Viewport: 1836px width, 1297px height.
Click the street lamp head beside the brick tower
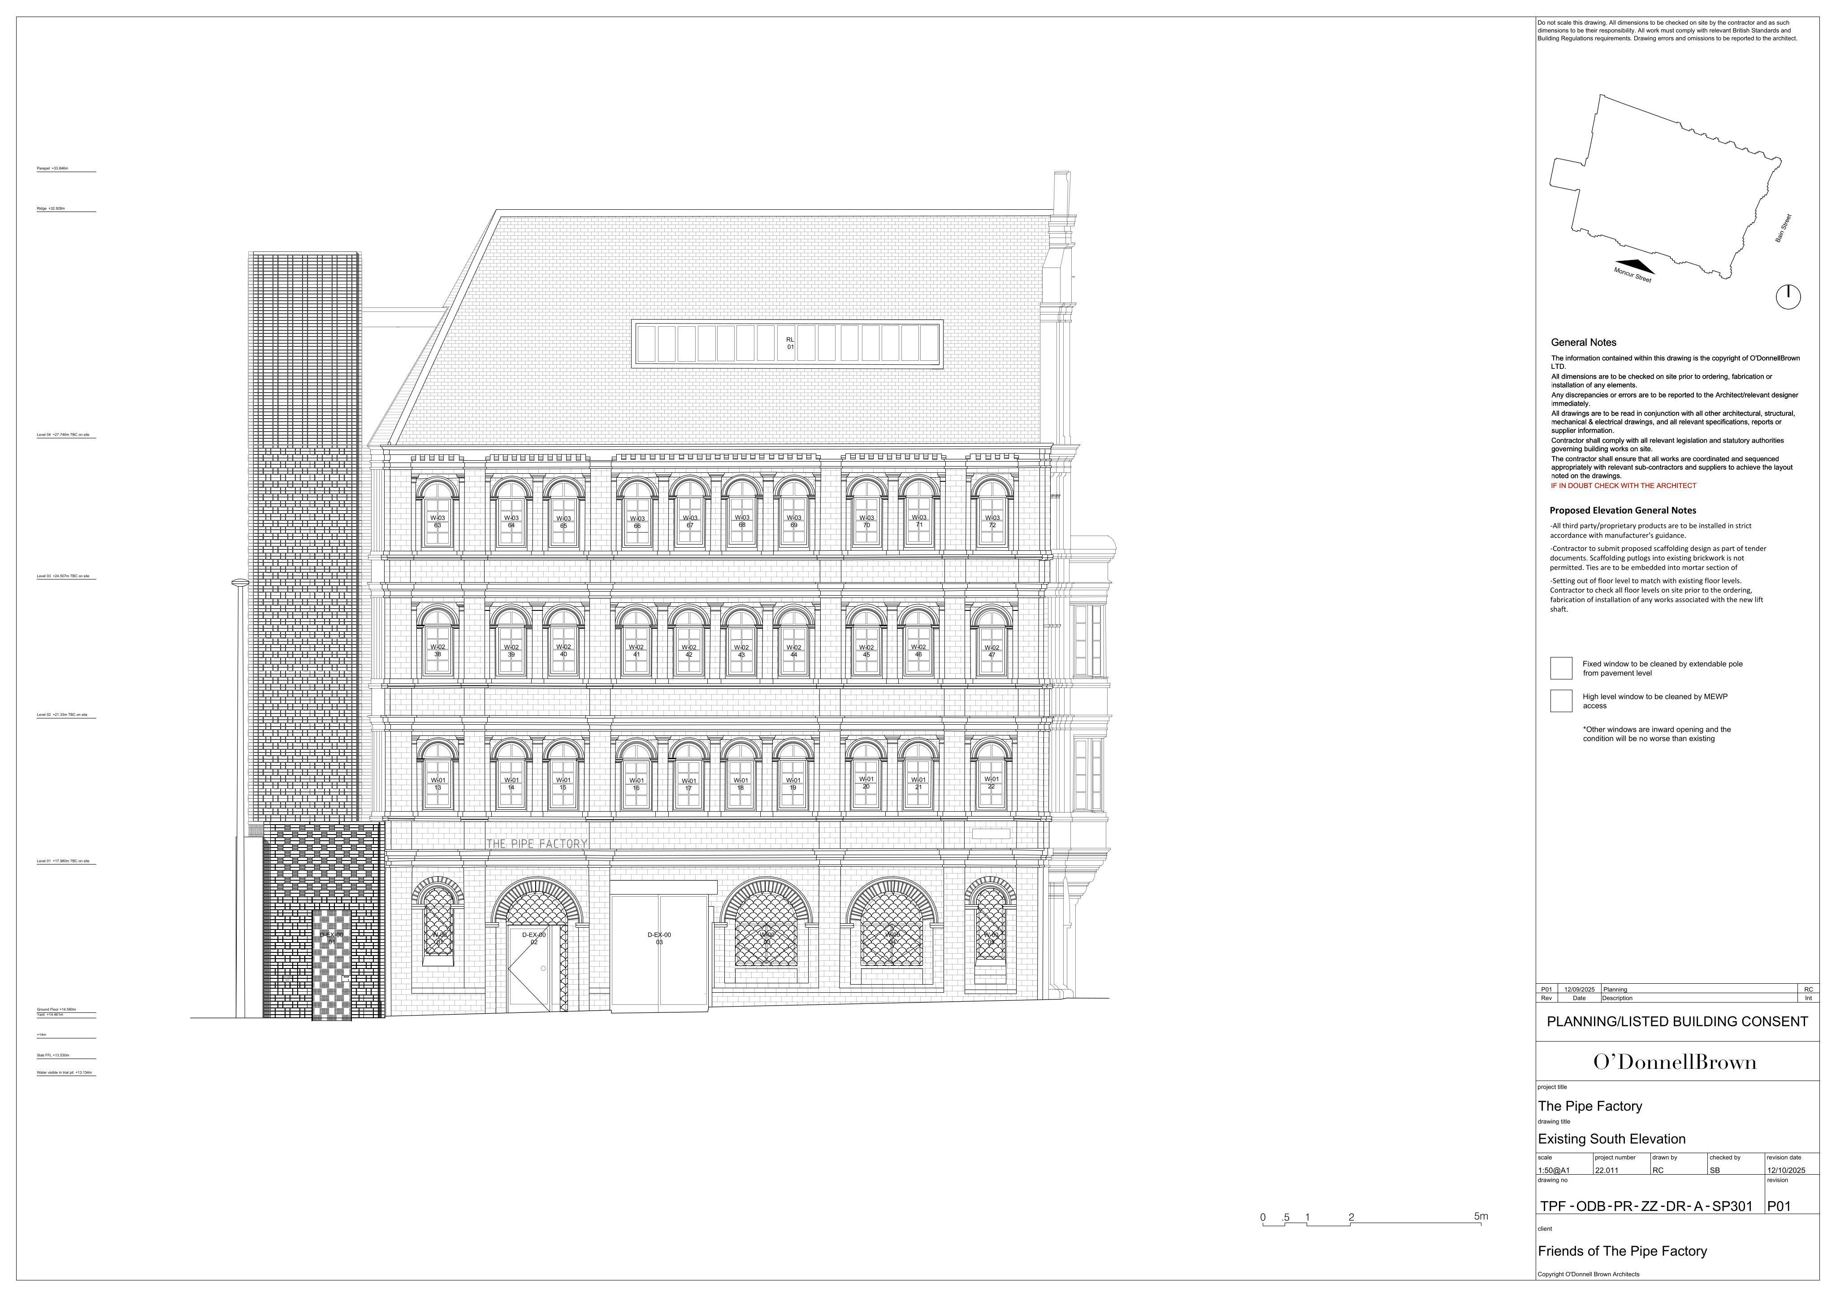[x=240, y=583]
